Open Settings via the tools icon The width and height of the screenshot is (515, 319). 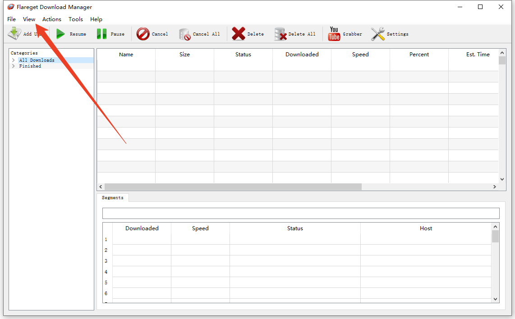(x=378, y=34)
